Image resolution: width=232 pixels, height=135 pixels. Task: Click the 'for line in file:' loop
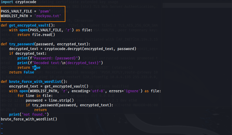[35, 96]
